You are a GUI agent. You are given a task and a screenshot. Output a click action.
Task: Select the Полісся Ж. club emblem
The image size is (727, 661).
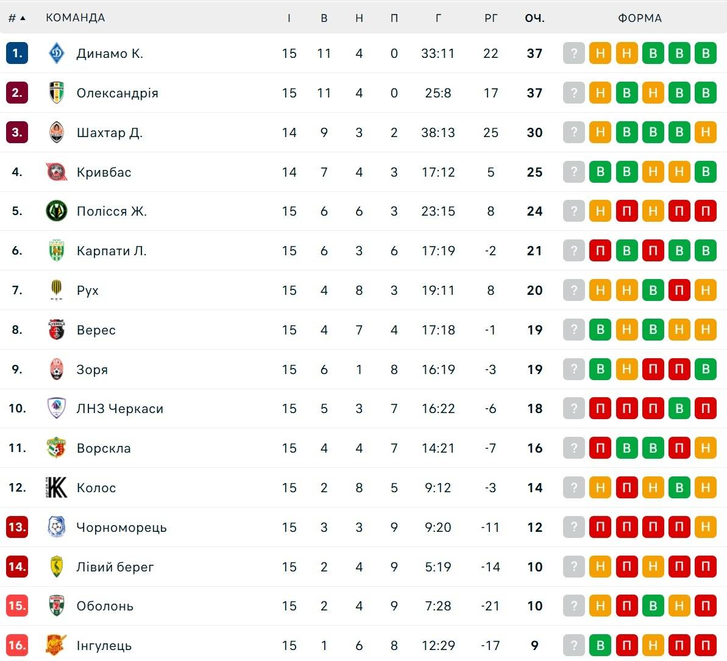coord(57,211)
